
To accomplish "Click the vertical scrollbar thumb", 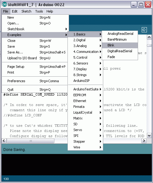I will click(149, 46).
